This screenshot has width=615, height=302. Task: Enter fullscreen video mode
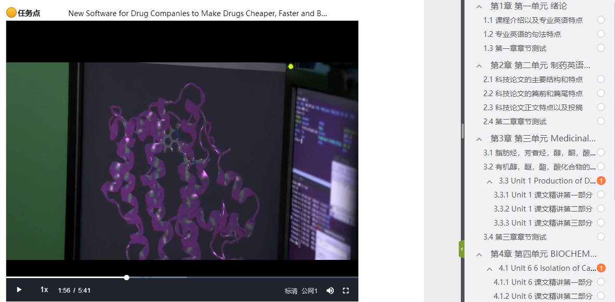tap(345, 291)
